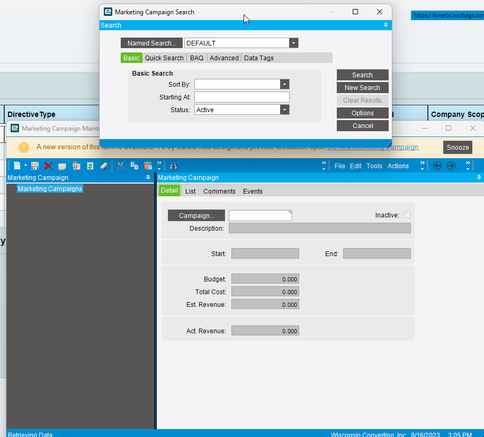Screen dimensions: 484x437
Task: Delete the record using red X icon
Action: point(48,166)
